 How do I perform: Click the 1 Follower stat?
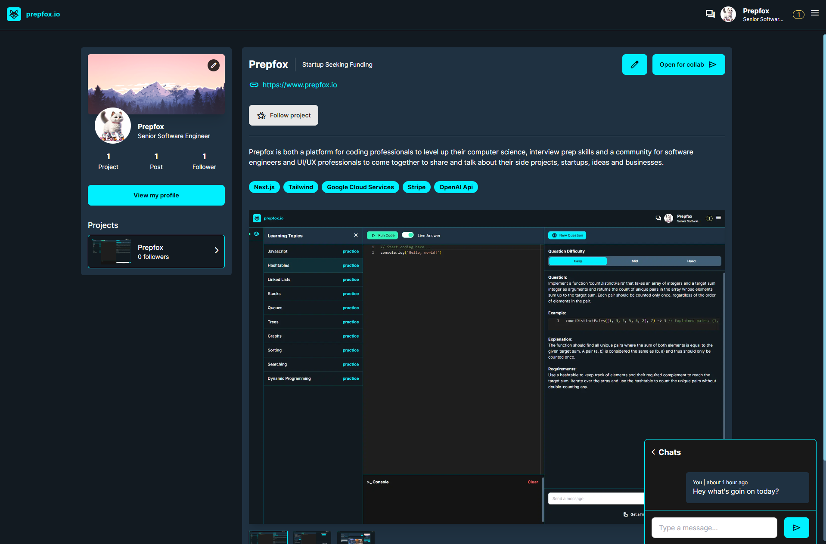click(x=204, y=161)
